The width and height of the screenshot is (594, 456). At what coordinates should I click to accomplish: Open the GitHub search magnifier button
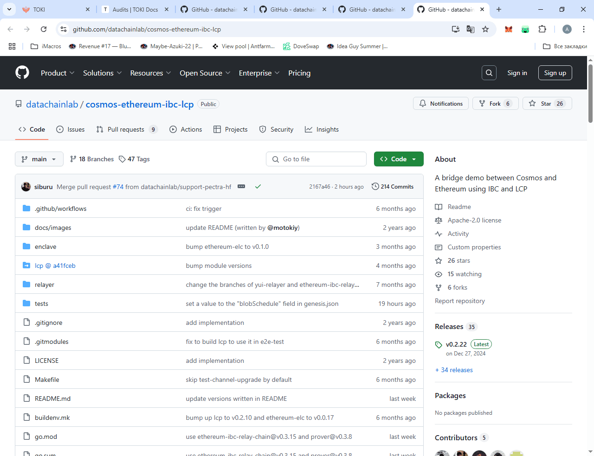489,73
